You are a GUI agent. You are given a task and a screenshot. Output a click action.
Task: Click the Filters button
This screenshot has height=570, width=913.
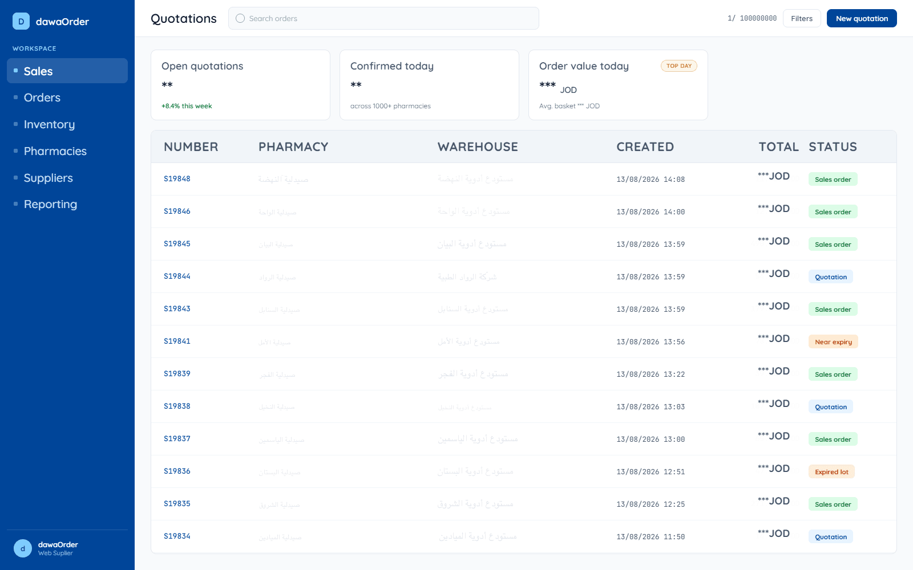802,18
